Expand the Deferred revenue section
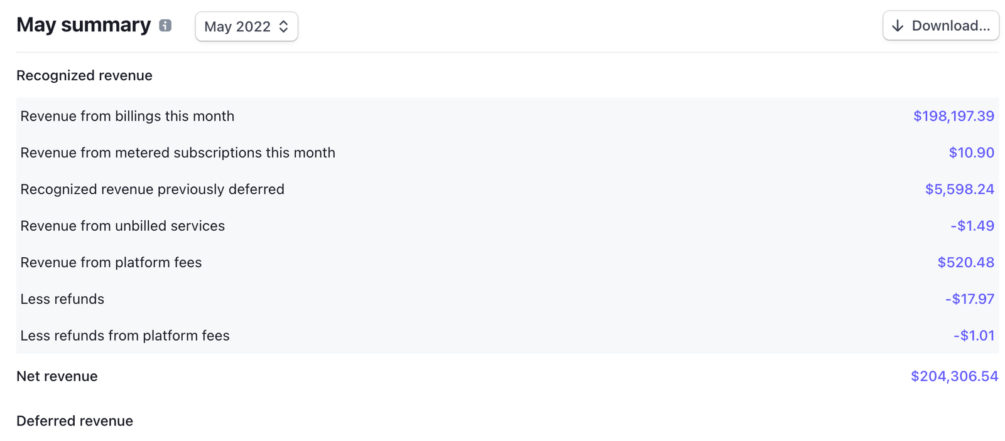 coord(74,421)
